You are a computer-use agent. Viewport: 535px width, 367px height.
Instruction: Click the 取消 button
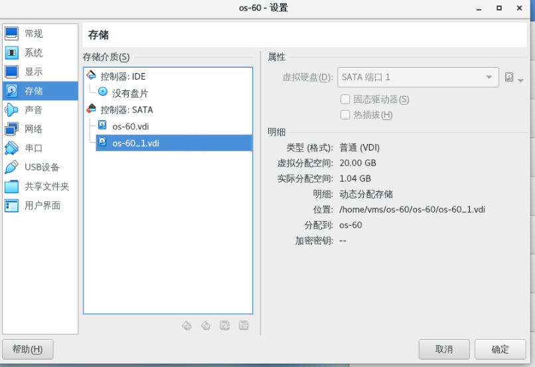click(x=444, y=349)
